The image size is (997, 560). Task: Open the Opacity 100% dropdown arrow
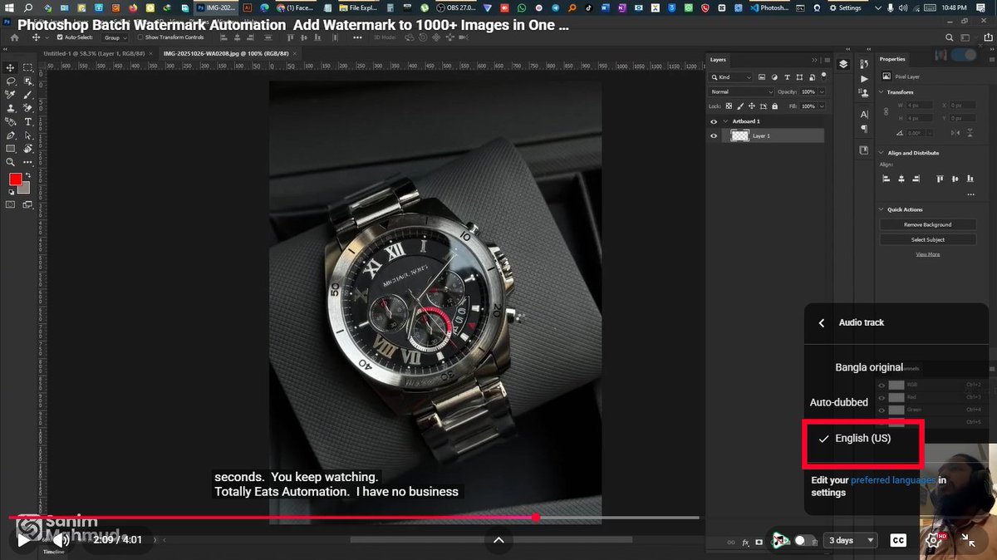click(x=820, y=91)
